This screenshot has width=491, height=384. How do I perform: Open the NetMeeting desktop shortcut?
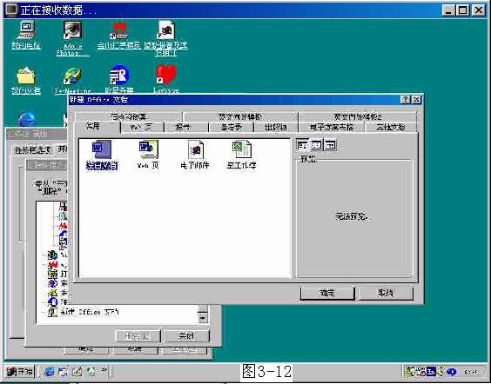72,80
